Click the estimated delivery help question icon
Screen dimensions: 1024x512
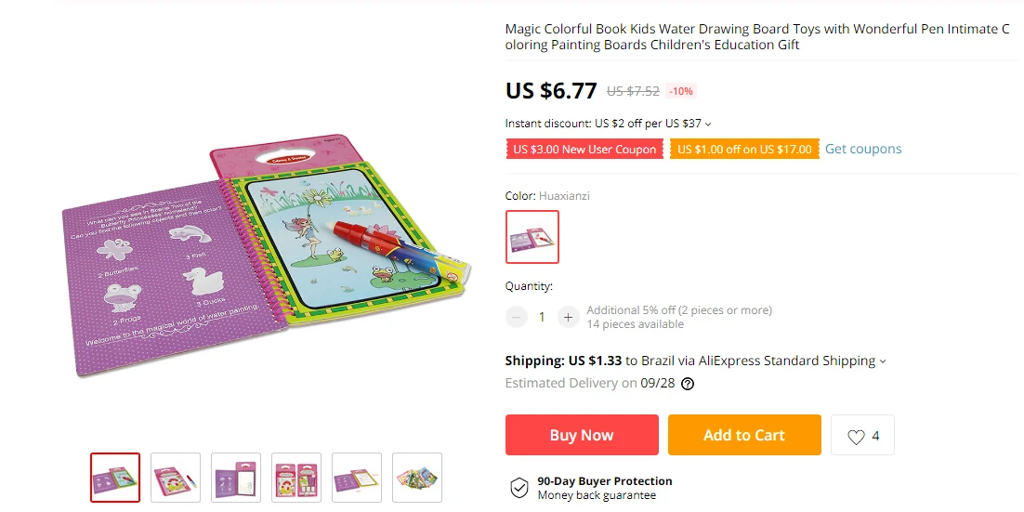click(687, 384)
